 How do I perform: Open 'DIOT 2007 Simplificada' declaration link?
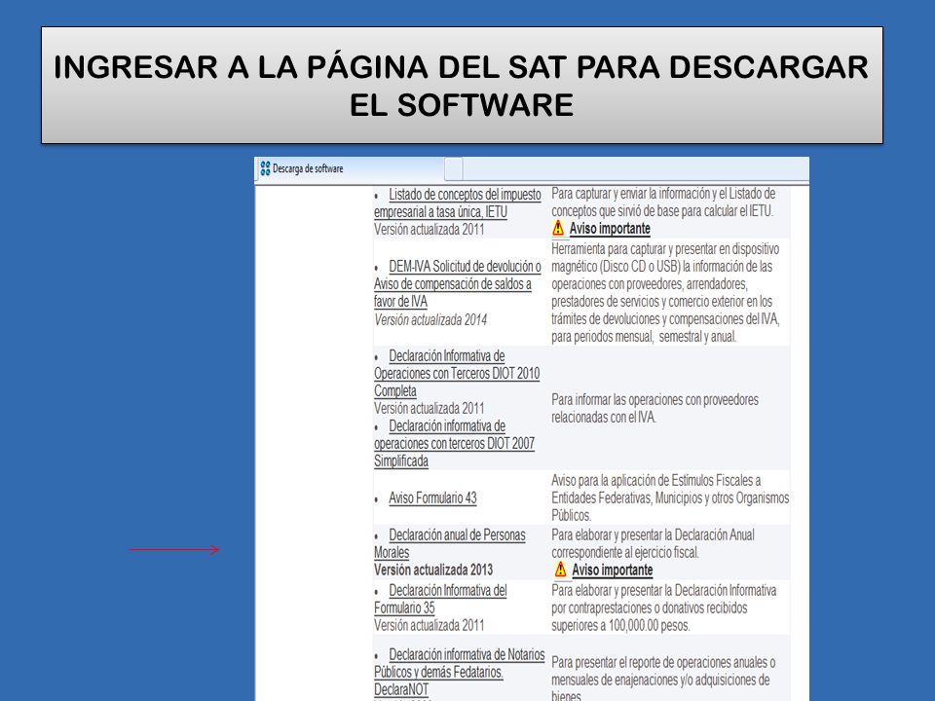(x=455, y=444)
